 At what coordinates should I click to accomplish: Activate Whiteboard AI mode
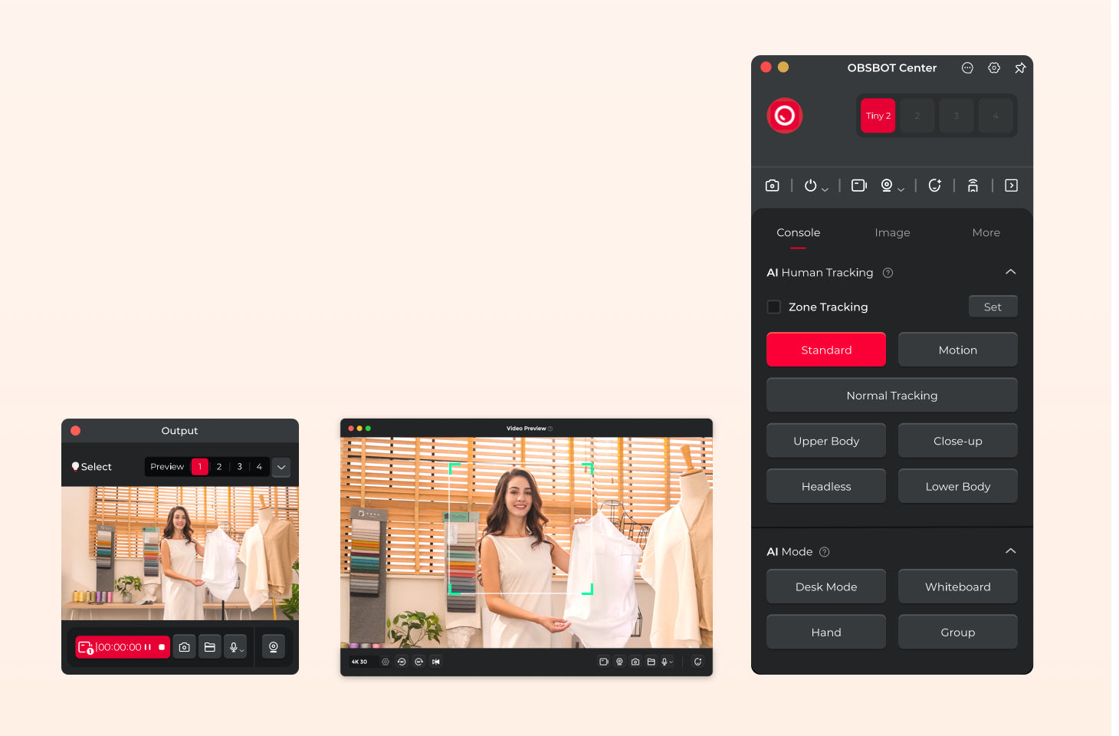(957, 586)
